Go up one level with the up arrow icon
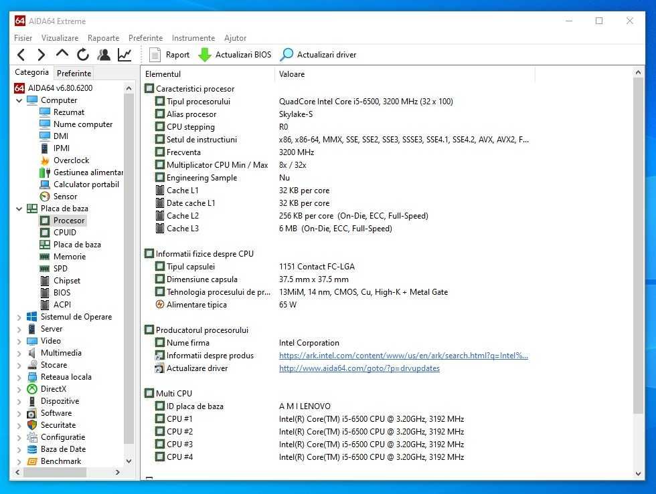This screenshot has height=494, width=656. 62,53
